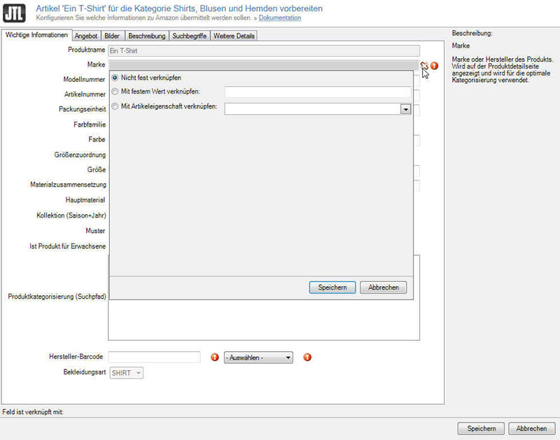Click the warning icon right of Auswählen dropdown

(x=307, y=357)
